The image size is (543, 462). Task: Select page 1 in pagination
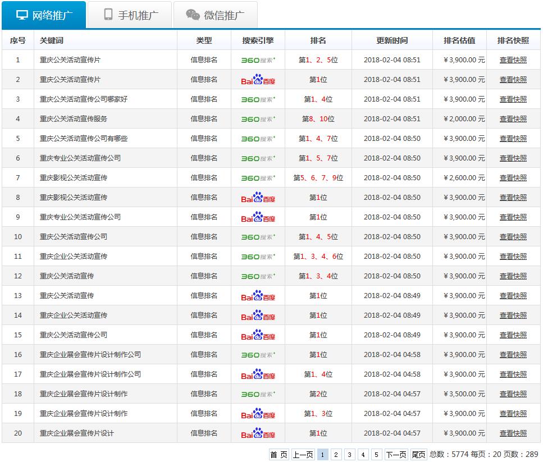(323, 454)
